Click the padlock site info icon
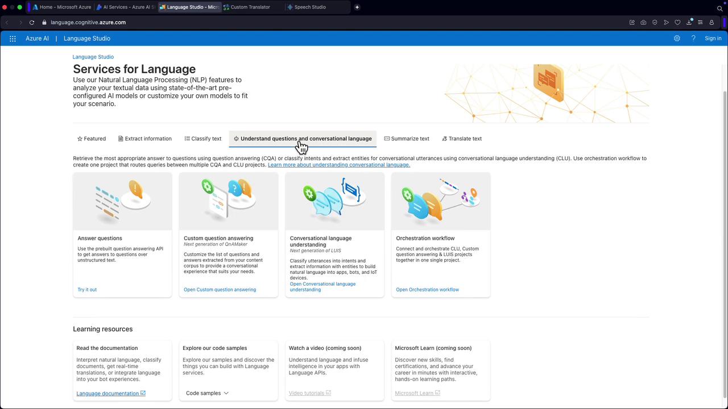728x409 pixels. point(44,23)
